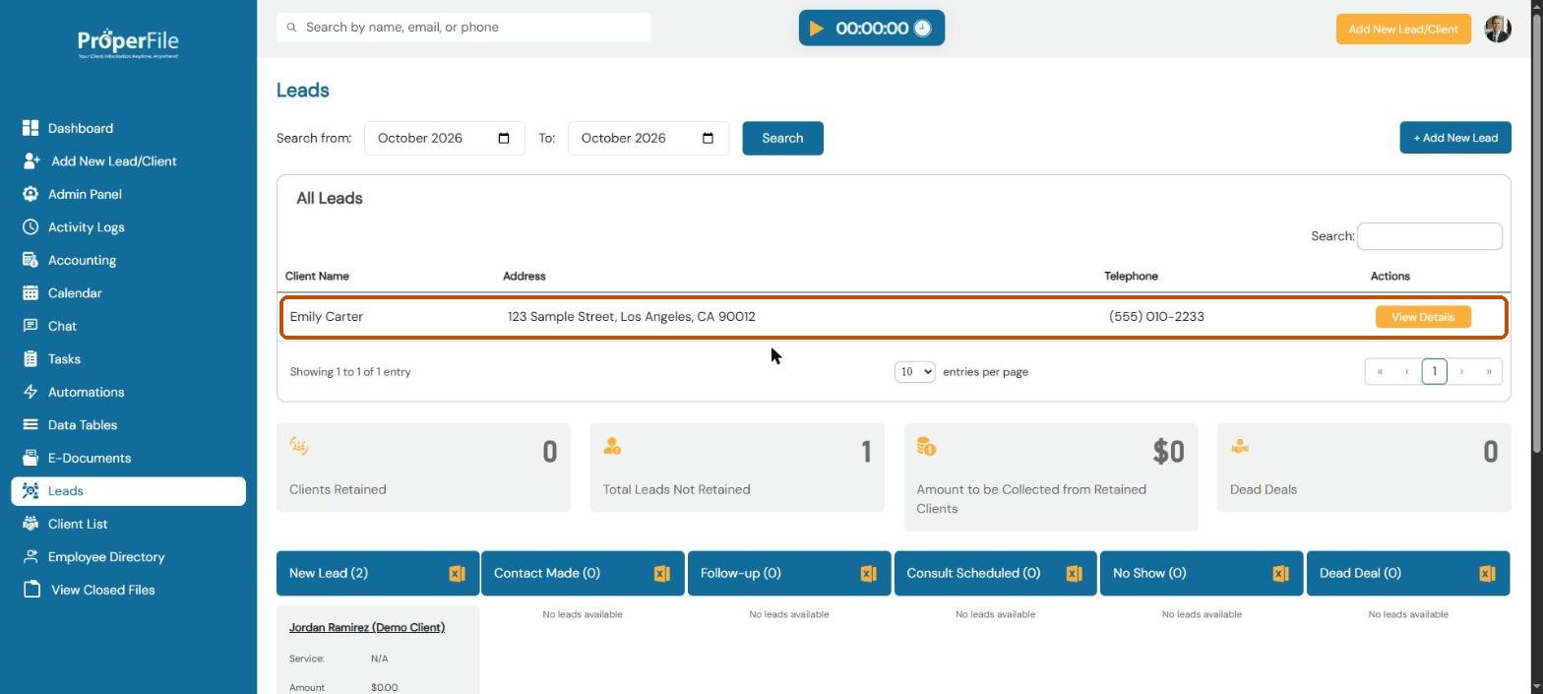The height and width of the screenshot is (694, 1543).
Task: Open the To date picker calendar
Action: tap(708, 138)
